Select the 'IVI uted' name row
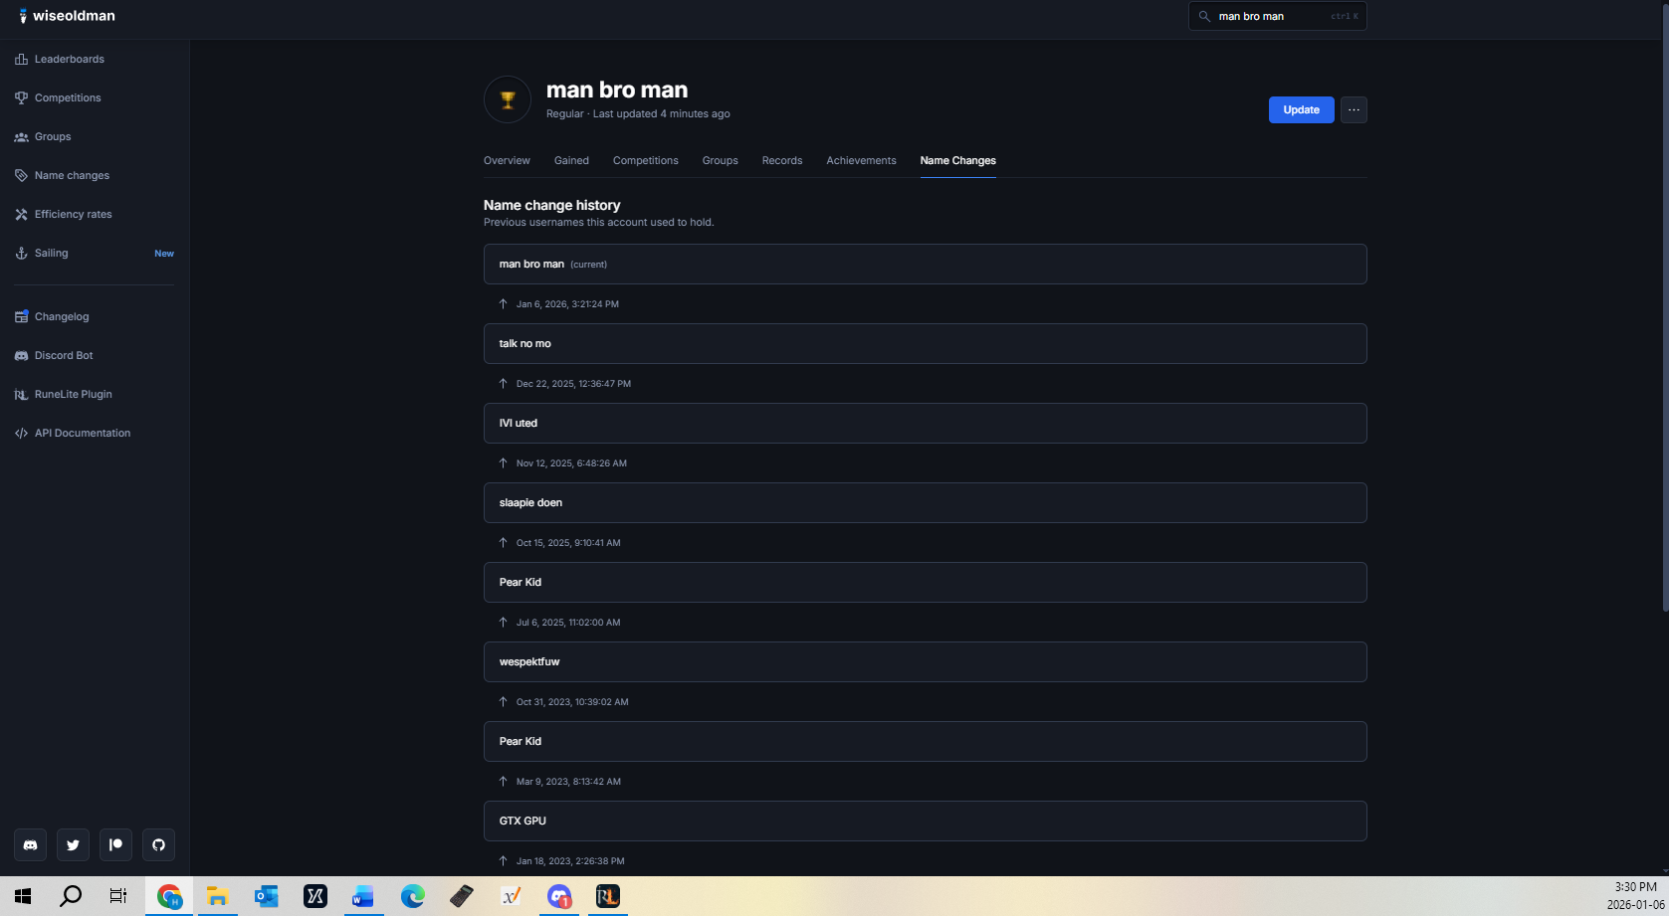 point(925,423)
